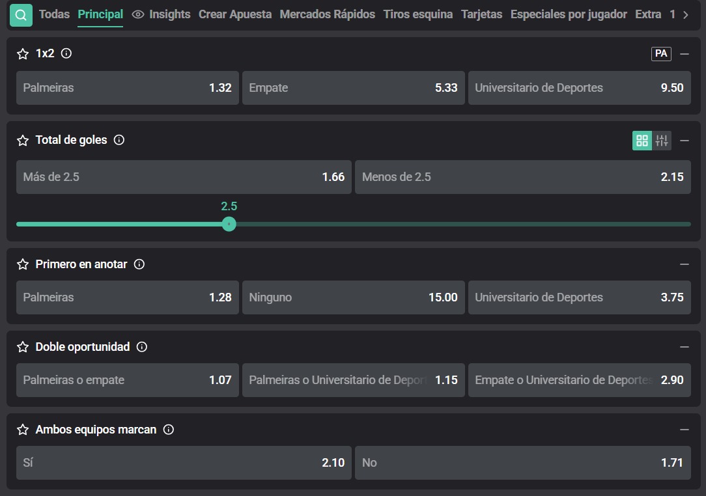Image resolution: width=706 pixels, height=496 pixels.
Task: Open the Todas tab
Action: (54, 14)
